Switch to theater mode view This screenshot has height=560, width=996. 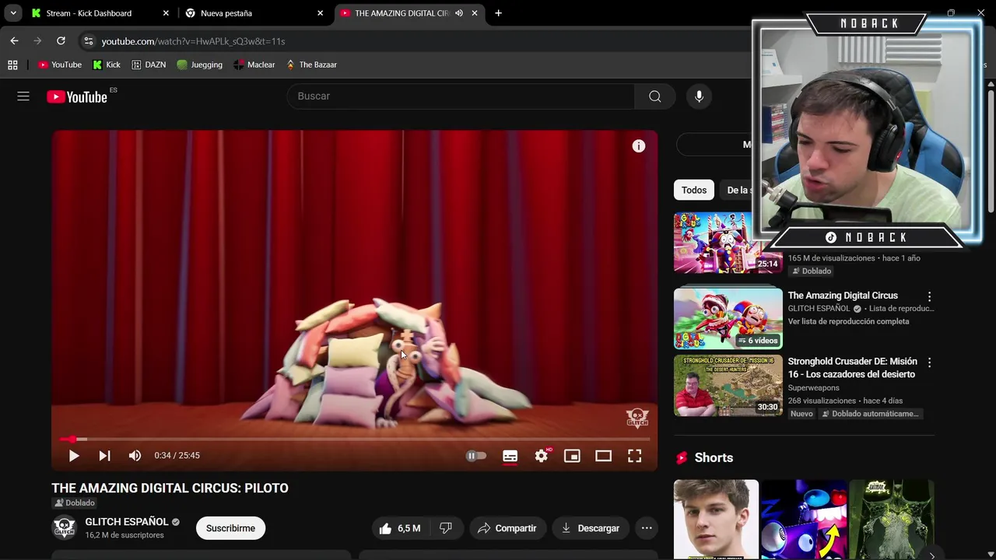[x=603, y=456]
